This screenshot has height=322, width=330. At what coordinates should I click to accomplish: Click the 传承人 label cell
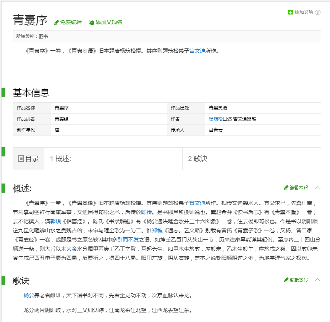pos(186,130)
